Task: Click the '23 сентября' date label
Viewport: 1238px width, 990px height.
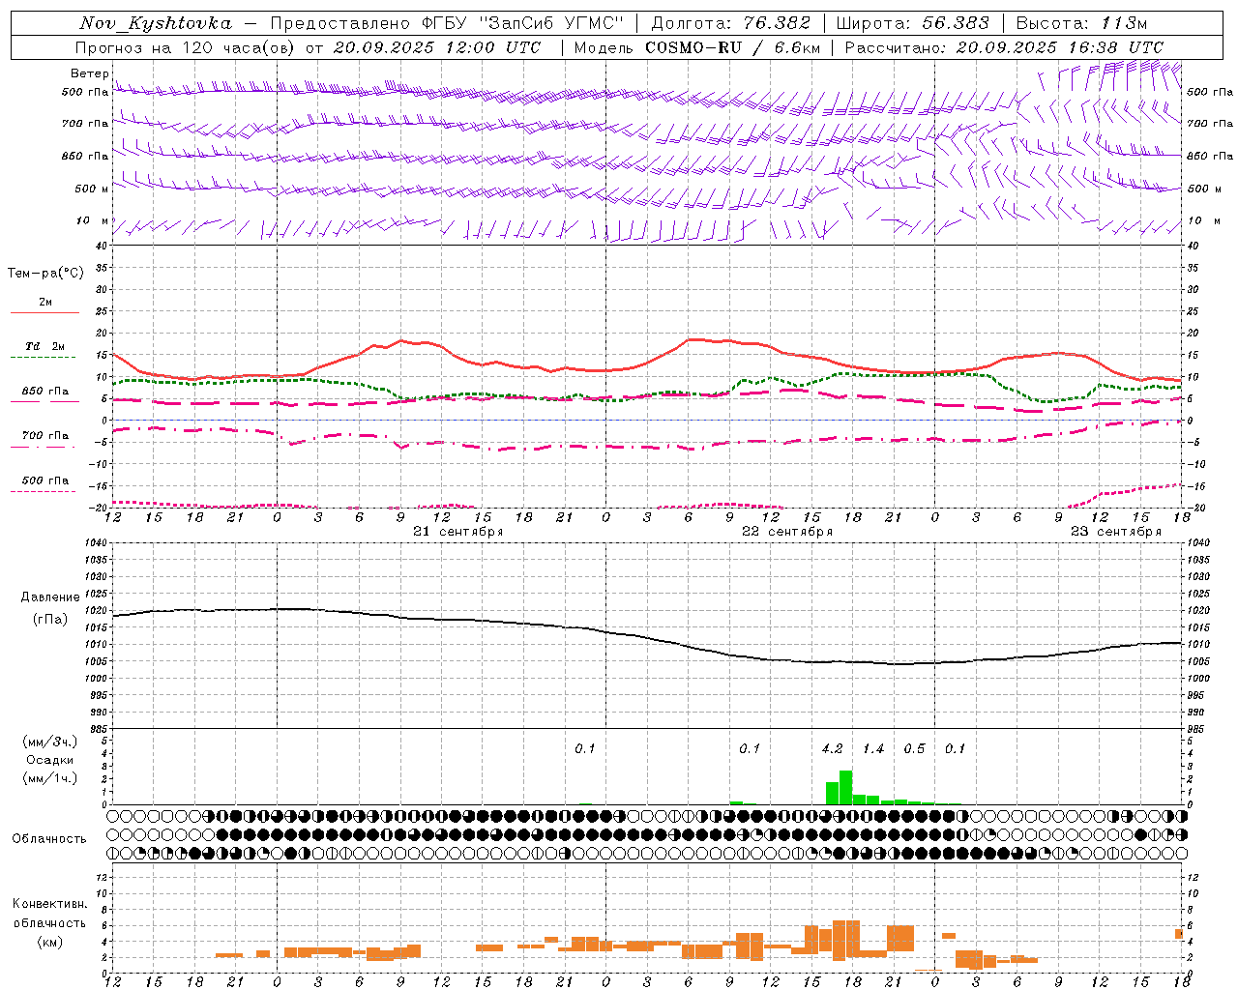Action: tap(1116, 532)
